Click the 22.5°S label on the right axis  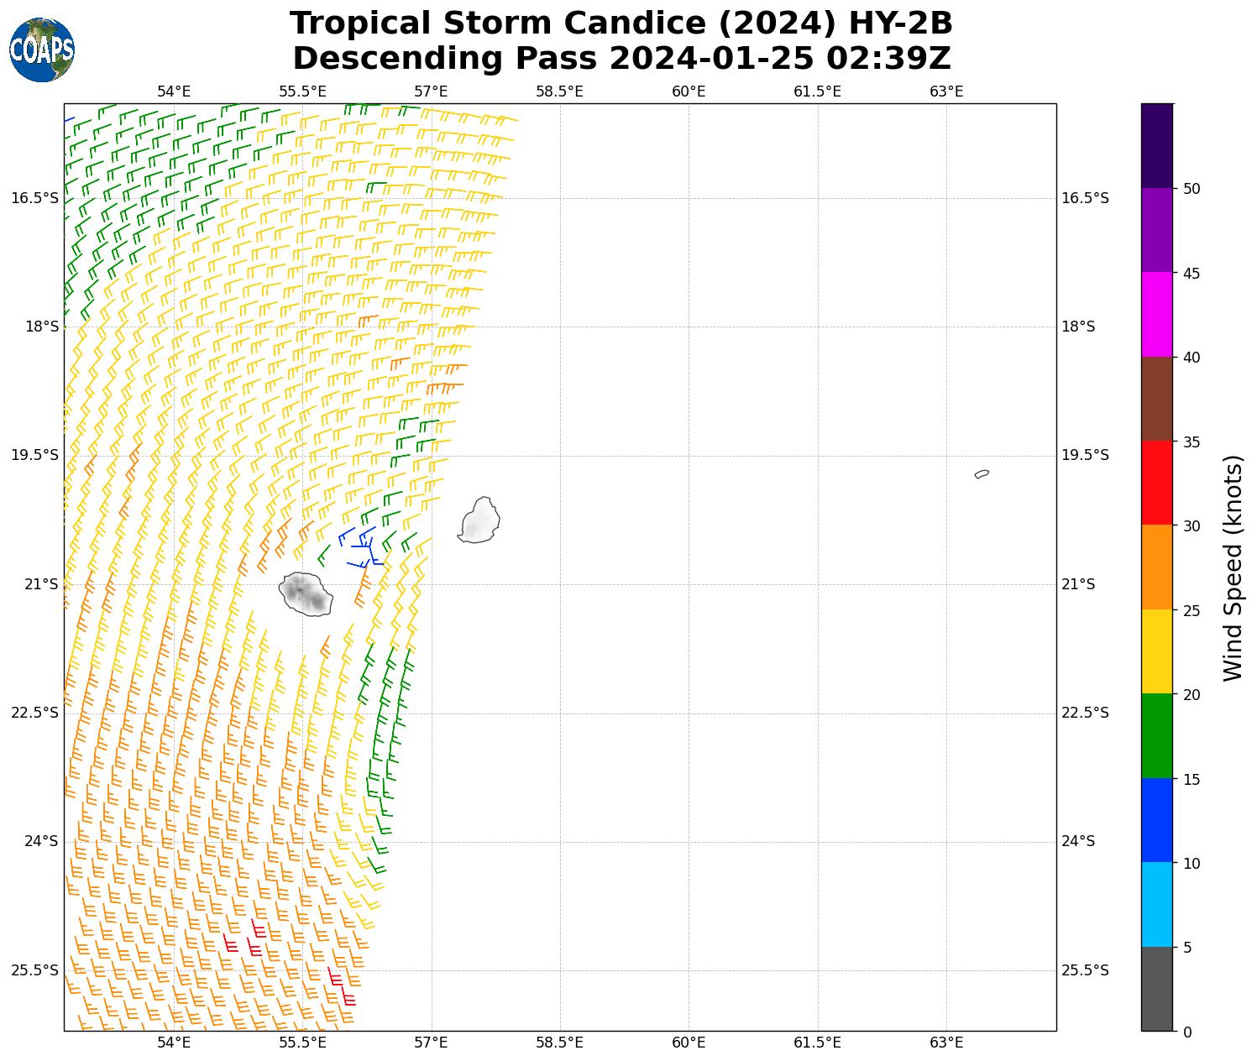pyautogui.click(x=1085, y=713)
